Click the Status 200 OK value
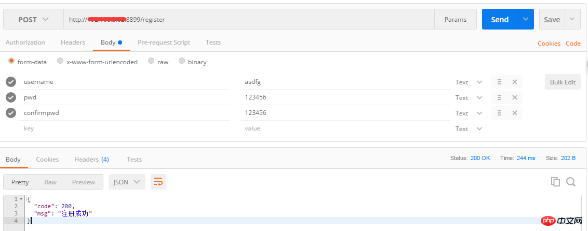588x231 pixels. coord(480,158)
